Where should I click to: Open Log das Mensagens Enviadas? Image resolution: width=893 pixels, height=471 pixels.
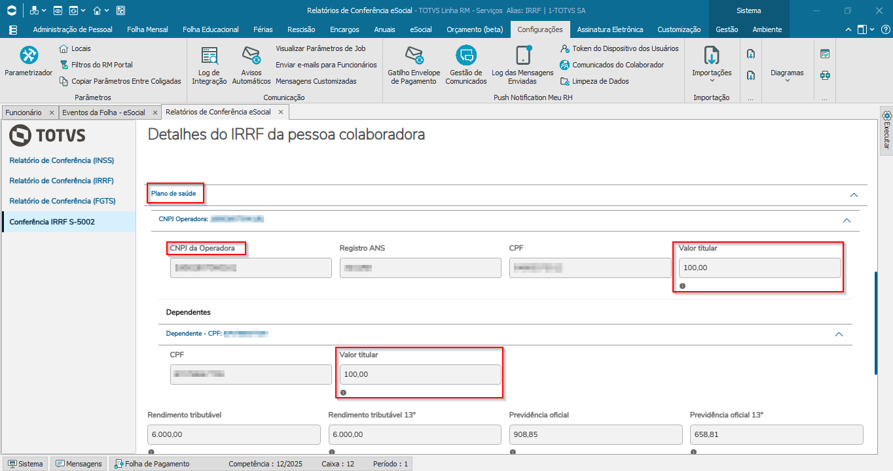522,65
